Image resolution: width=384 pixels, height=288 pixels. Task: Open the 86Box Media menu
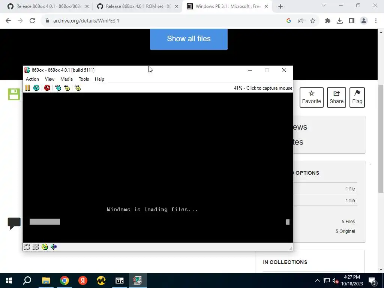click(66, 79)
